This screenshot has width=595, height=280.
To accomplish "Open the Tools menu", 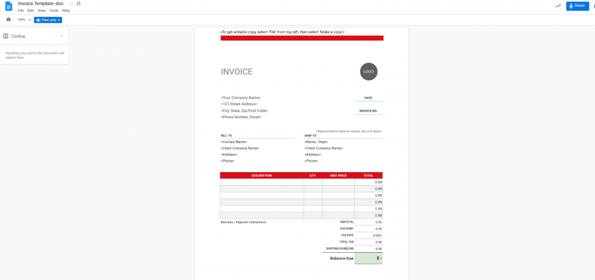I will [x=54, y=11].
